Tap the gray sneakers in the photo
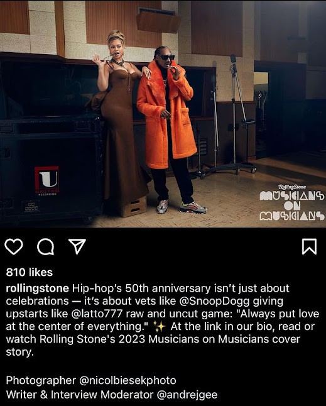 182,207
